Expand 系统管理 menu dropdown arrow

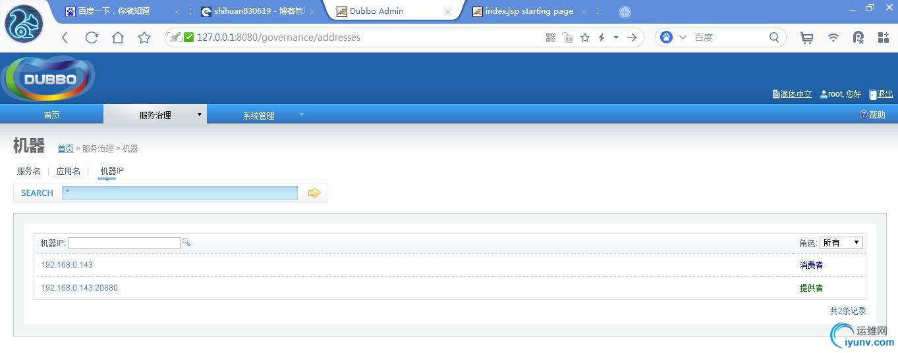pos(302,114)
